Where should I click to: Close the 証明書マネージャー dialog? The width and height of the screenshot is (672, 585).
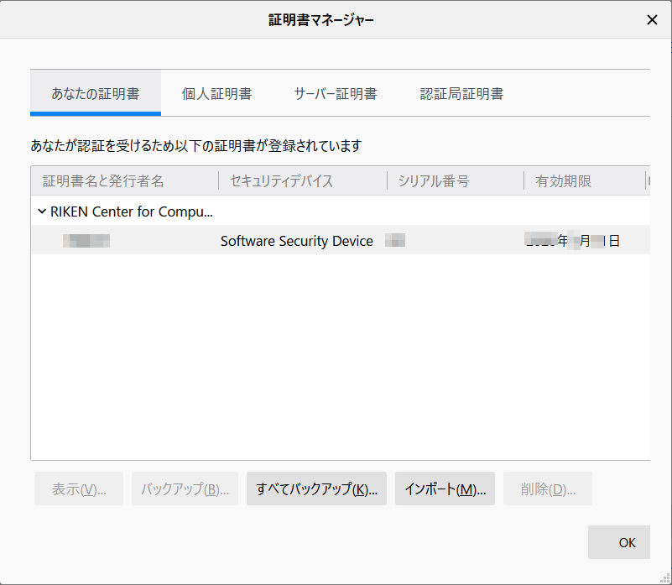[652, 20]
